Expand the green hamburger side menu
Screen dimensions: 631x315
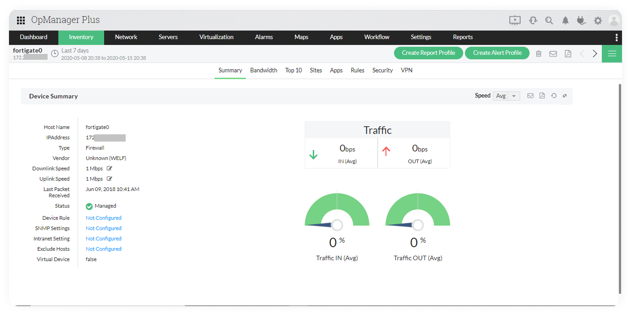coord(612,53)
